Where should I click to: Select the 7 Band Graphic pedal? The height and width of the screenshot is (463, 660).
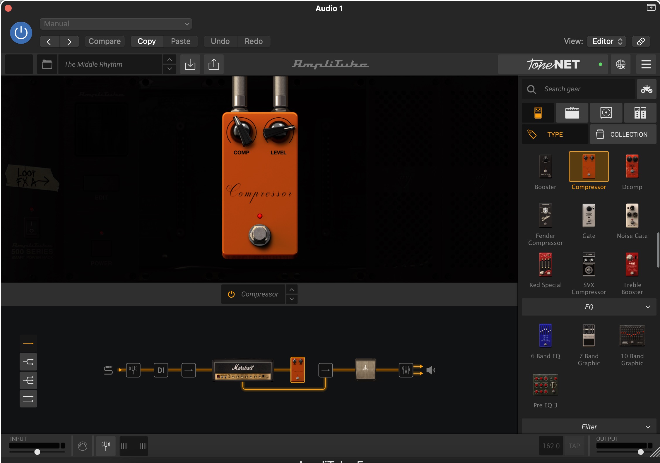pos(589,335)
